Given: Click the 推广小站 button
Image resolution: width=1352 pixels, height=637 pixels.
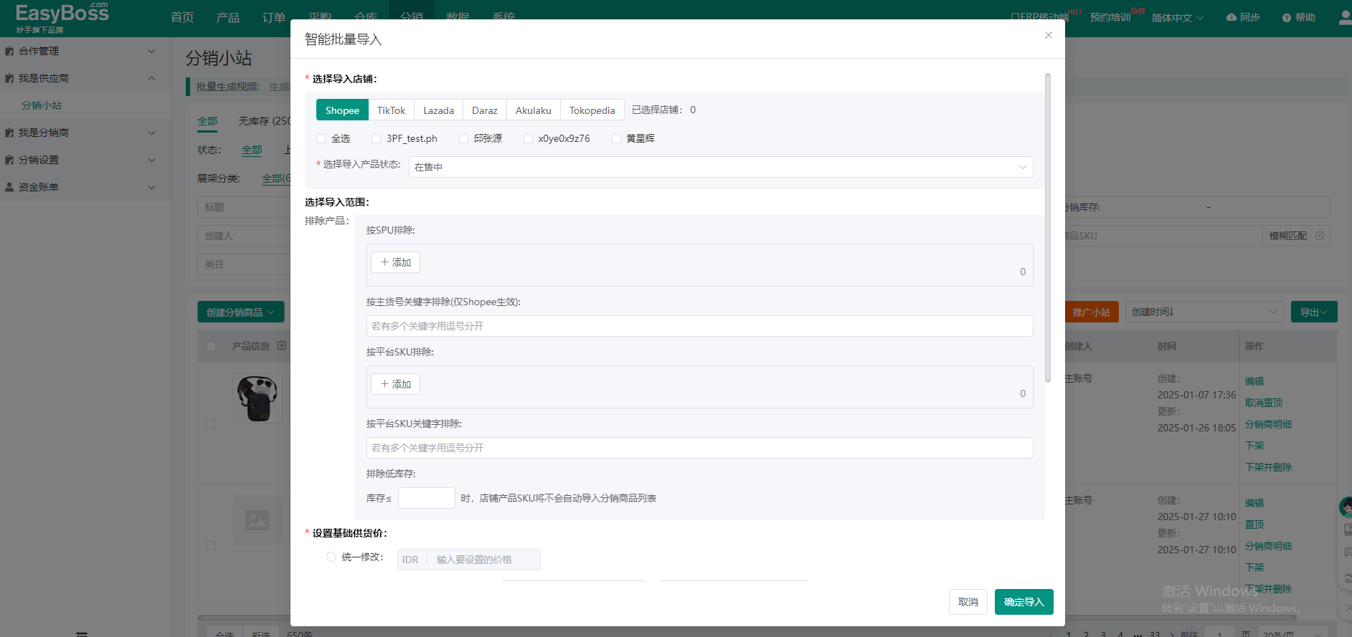Looking at the screenshot, I should click(1091, 312).
